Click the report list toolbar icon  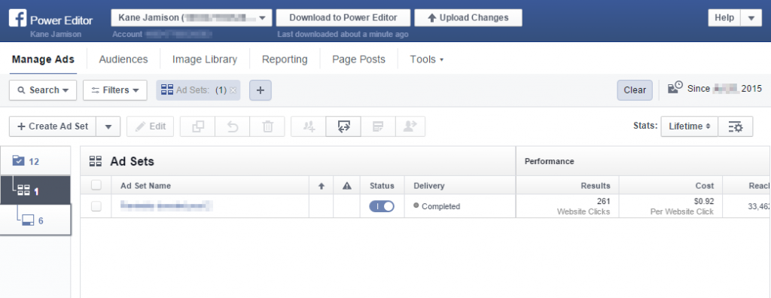point(378,126)
